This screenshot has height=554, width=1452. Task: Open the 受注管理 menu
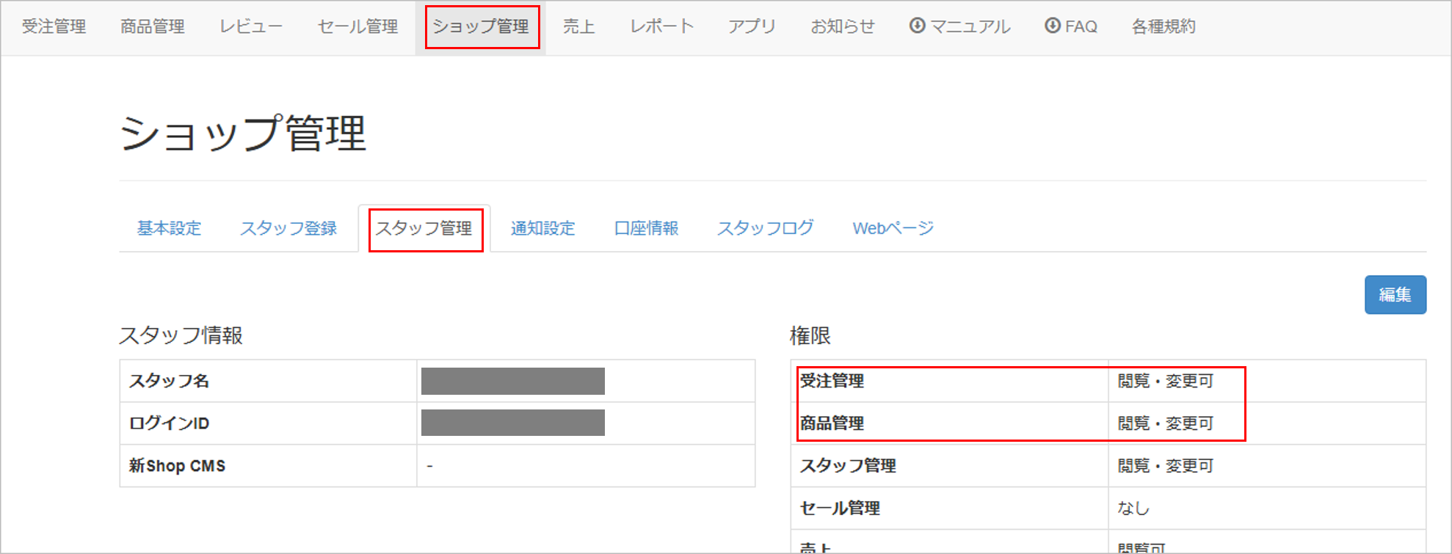54,26
